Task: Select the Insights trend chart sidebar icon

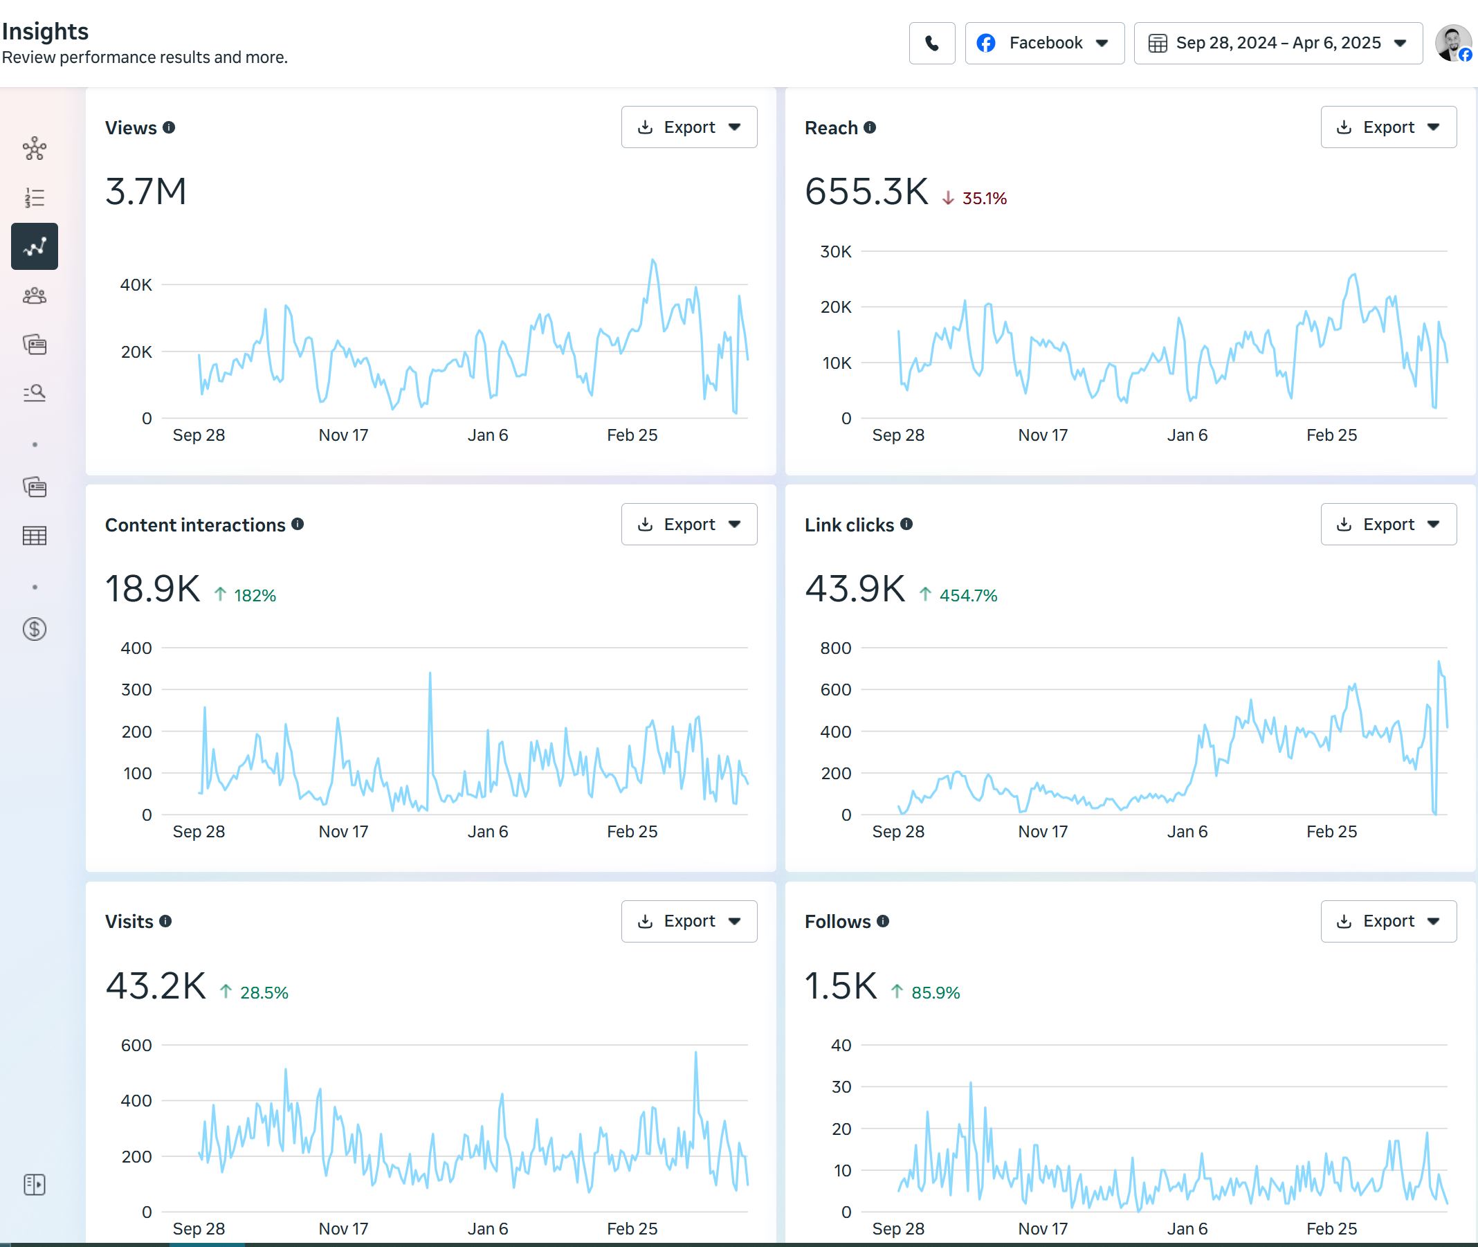Action: 34,247
